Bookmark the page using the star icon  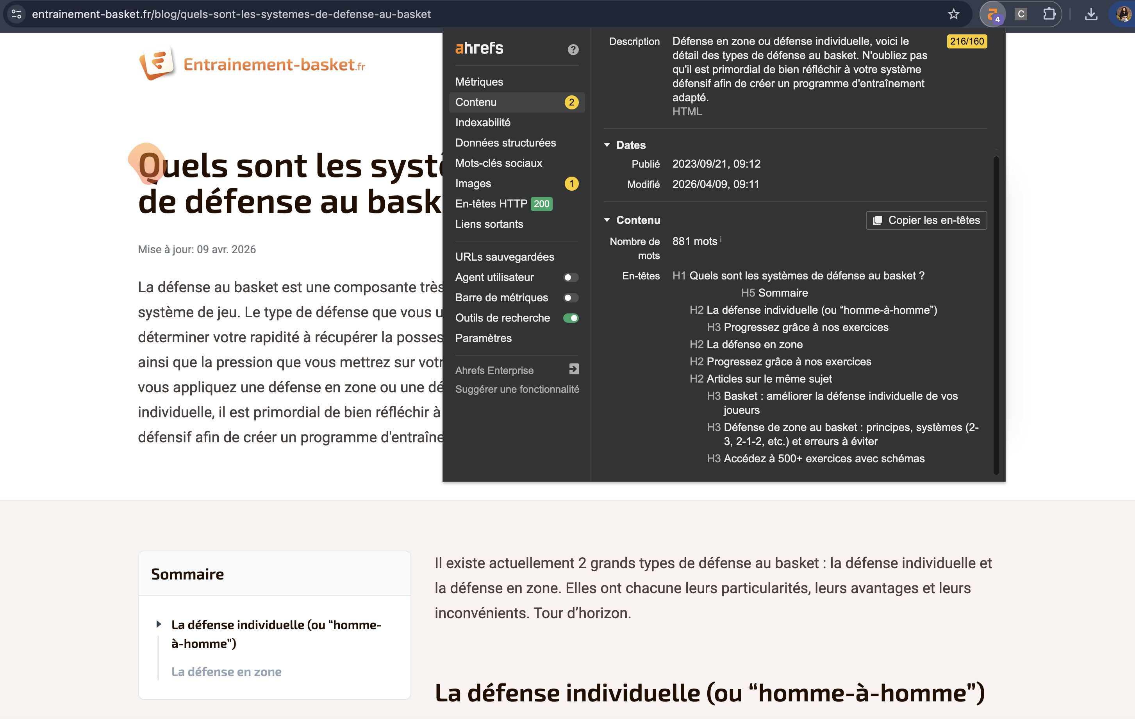pyautogui.click(x=953, y=14)
